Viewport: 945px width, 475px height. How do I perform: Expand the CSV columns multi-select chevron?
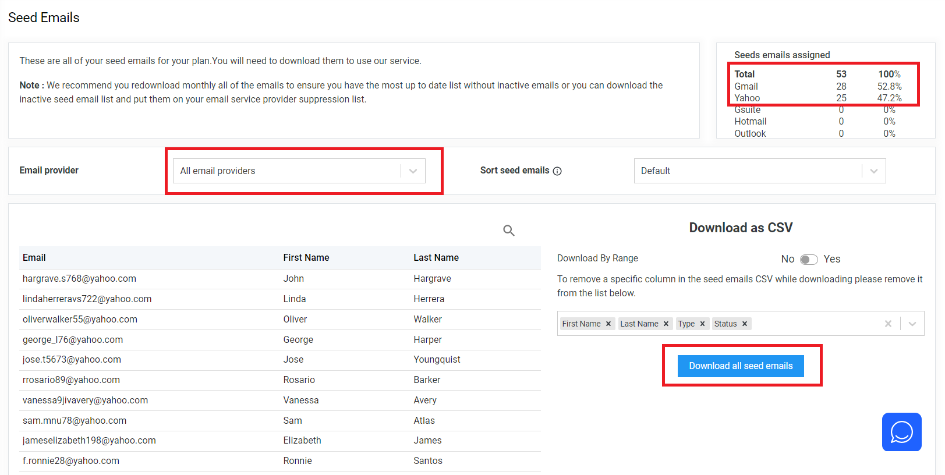(x=912, y=324)
